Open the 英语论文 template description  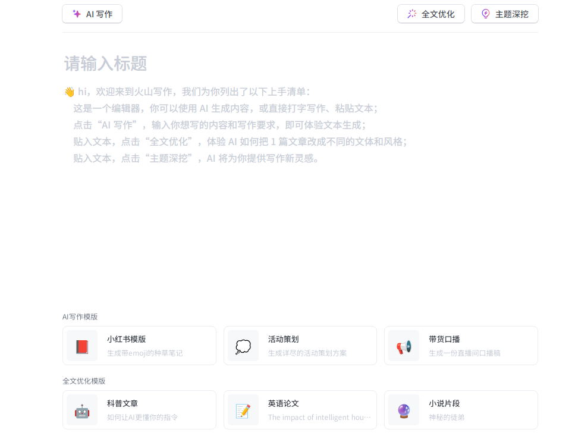pyautogui.click(x=319, y=418)
